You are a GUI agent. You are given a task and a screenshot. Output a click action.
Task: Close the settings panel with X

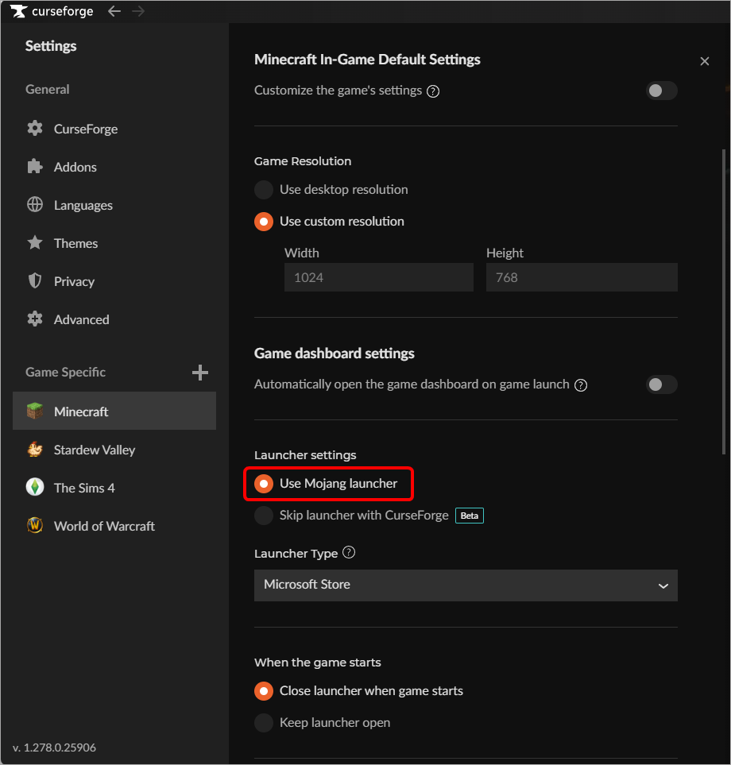click(704, 61)
